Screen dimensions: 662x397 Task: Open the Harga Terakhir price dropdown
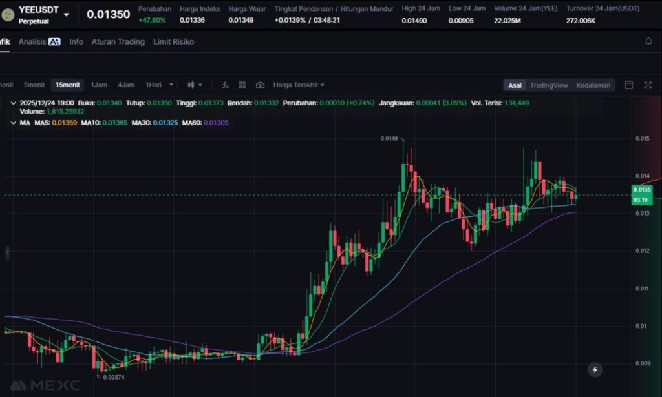click(x=299, y=85)
